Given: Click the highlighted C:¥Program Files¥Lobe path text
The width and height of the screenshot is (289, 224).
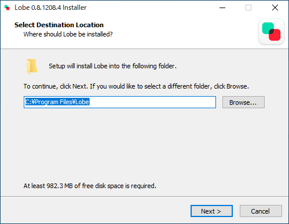Looking at the screenshot, I should click(x=57, y=102).
